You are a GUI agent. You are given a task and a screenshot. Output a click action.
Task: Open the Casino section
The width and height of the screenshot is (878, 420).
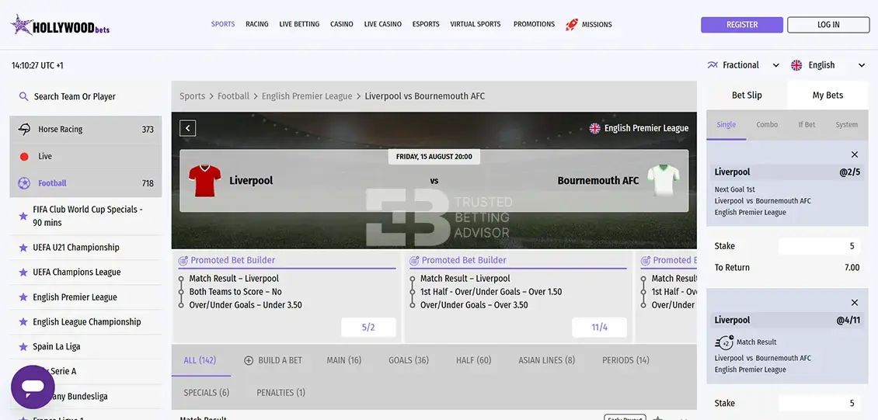(x=342, y=24)
